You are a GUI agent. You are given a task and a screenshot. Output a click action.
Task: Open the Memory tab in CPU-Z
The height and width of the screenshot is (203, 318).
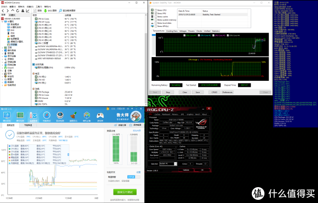pyautogui.click(x=175, y=114)
